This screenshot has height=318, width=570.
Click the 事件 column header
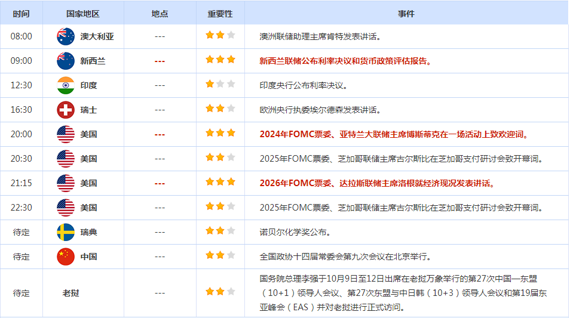[x=406, y=14]
